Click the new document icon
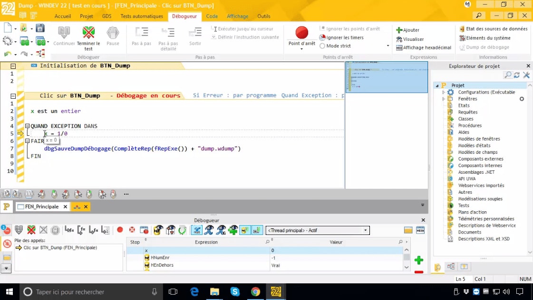 [8, 28]
